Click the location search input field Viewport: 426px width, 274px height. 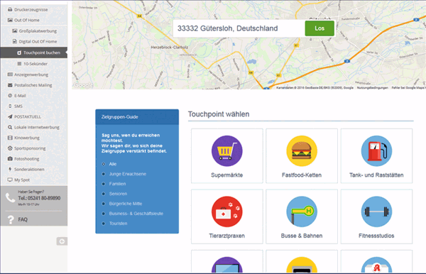(x=239, y=28)
